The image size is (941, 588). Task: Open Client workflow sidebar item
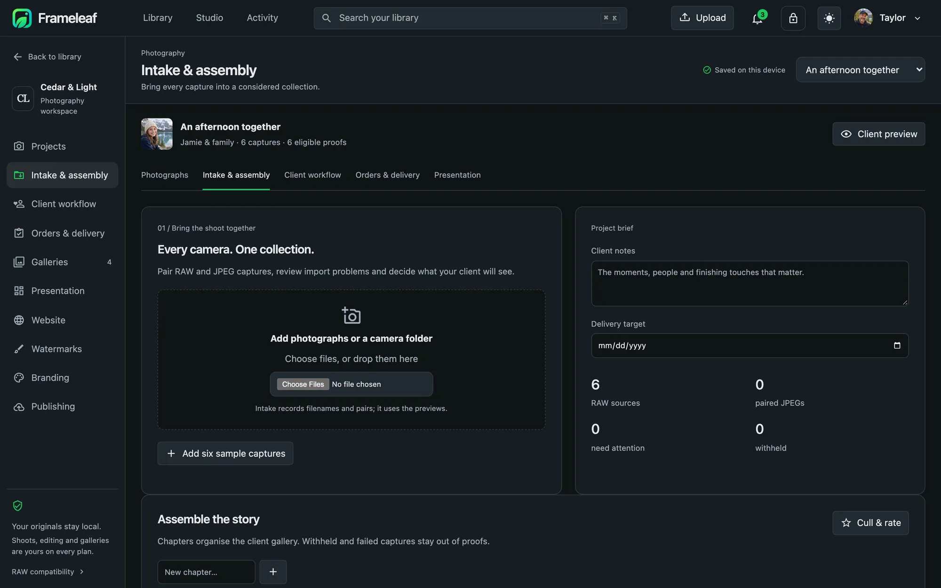point(62,204)
